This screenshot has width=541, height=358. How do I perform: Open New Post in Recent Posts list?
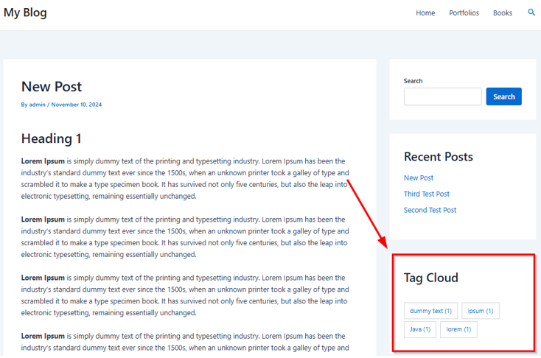tap(419, 178)
